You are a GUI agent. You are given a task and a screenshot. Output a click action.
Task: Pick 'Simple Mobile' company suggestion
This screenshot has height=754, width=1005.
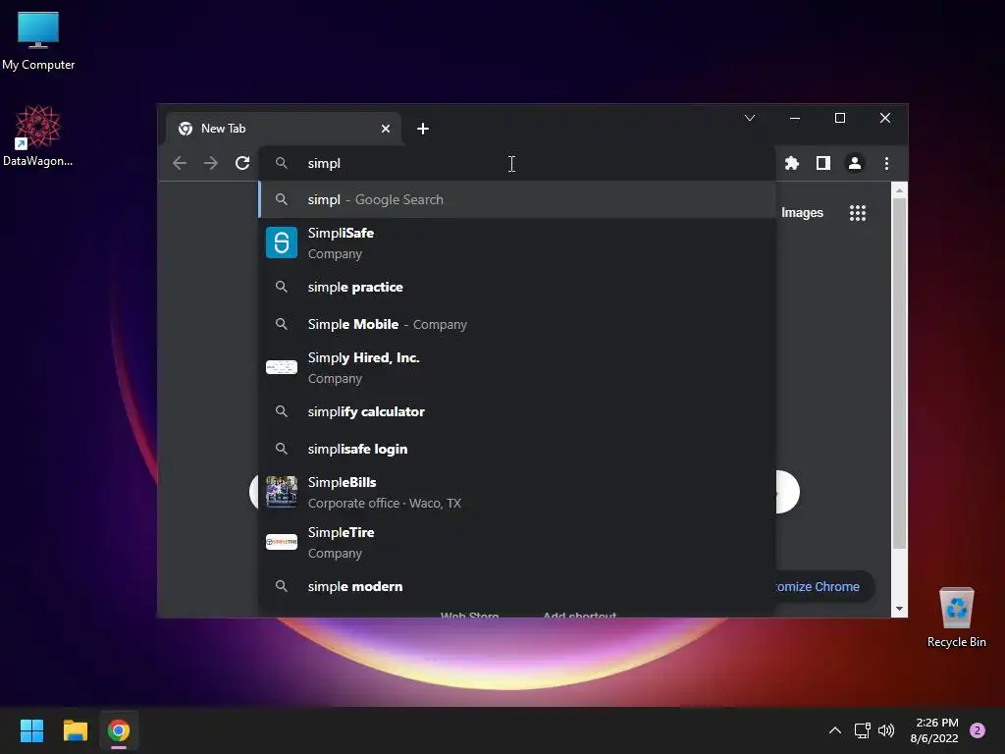(516, 324)
